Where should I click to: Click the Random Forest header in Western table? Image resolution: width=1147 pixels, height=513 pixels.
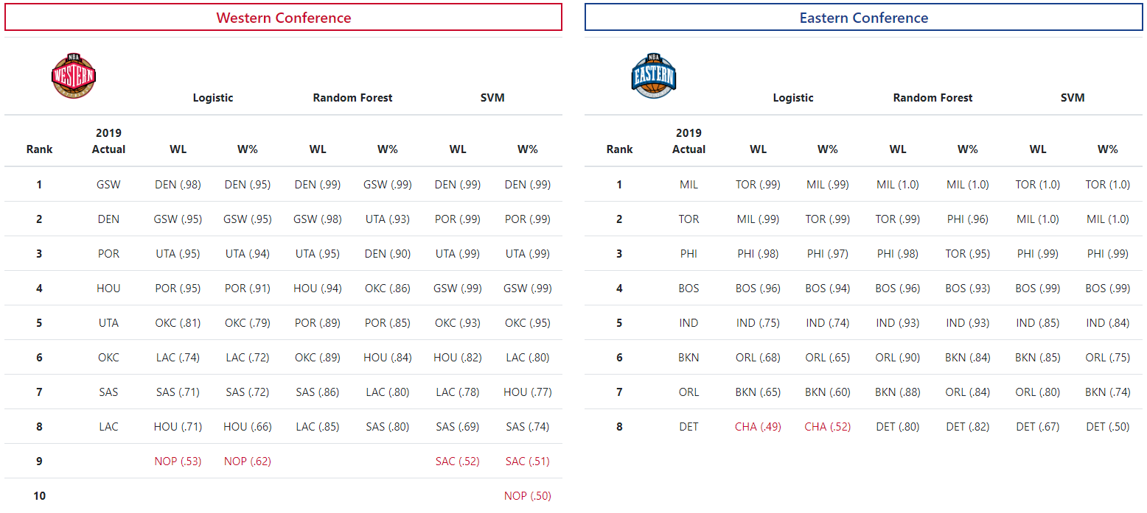[352, 98]
